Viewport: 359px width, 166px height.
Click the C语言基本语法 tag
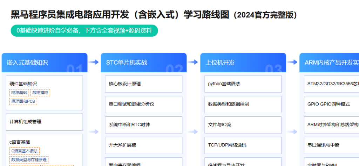point(25,151)
